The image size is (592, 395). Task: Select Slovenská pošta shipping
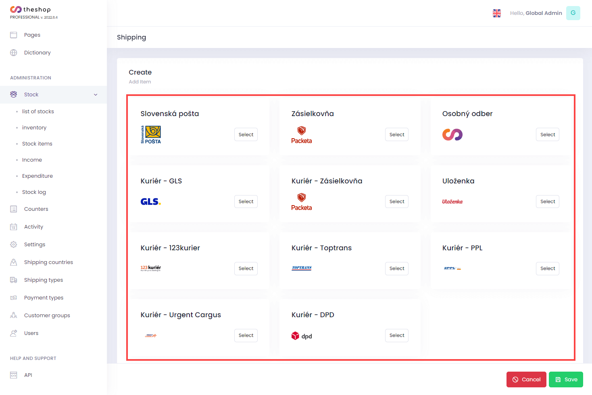246,135
